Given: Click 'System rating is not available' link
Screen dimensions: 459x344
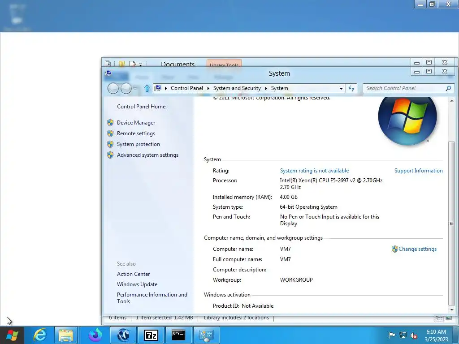Looking at the screenshot, I should tap(314, 171).
